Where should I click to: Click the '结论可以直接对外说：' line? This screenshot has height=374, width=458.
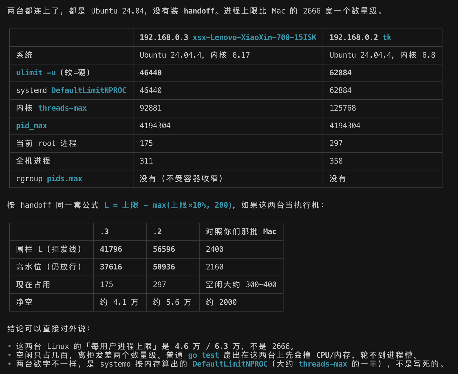coord(49,329)
